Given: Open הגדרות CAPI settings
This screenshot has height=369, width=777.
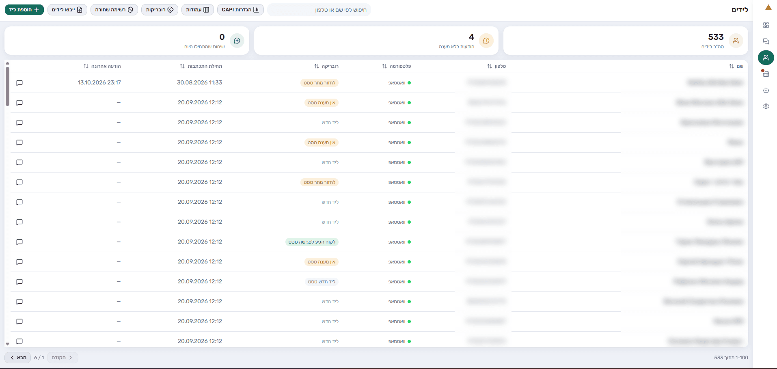Looking at the screenshot, I should pyautogui.click(x=240, y=10).
